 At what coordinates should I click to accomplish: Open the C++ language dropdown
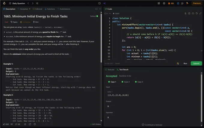click(x=108, y=14)
